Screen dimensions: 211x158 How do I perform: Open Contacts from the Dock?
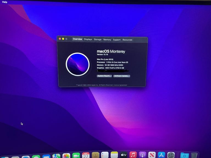point(96,155)
